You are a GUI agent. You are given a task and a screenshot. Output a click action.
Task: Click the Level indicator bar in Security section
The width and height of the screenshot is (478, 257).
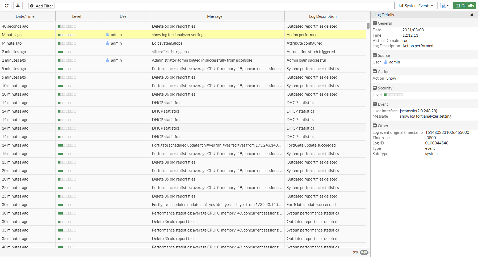tap(393, 95)
